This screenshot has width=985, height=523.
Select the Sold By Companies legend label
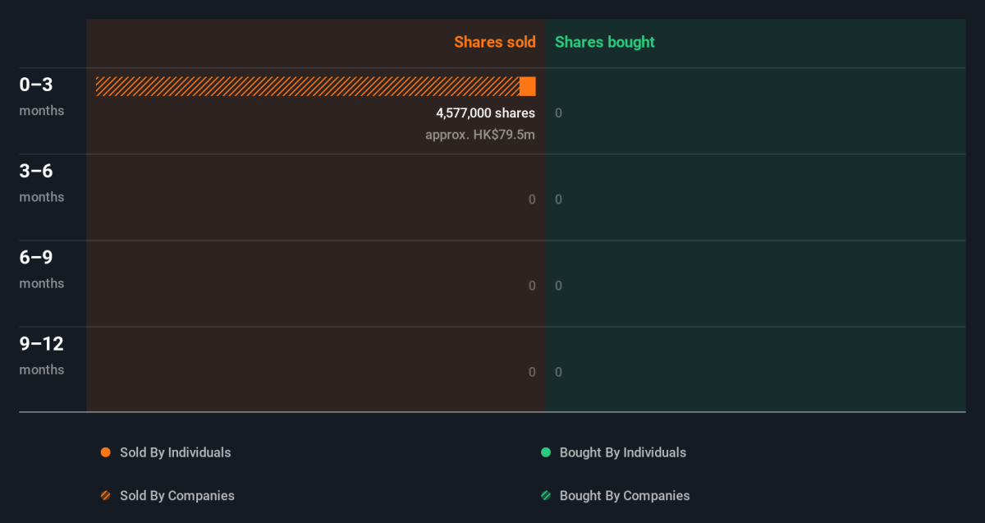pos(177,496)
